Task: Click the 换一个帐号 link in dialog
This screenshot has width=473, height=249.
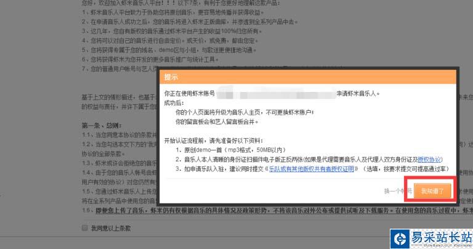Action: [x=398, y=190]
